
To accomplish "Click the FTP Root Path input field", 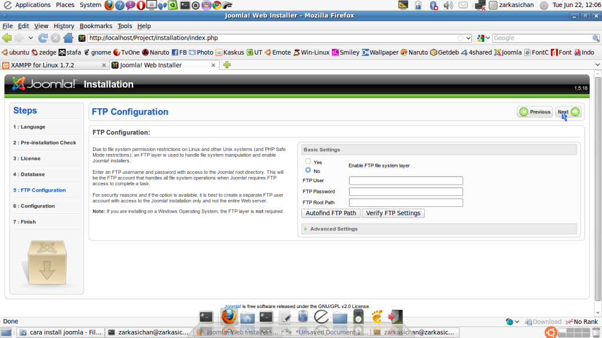I will tap(406, 203).
